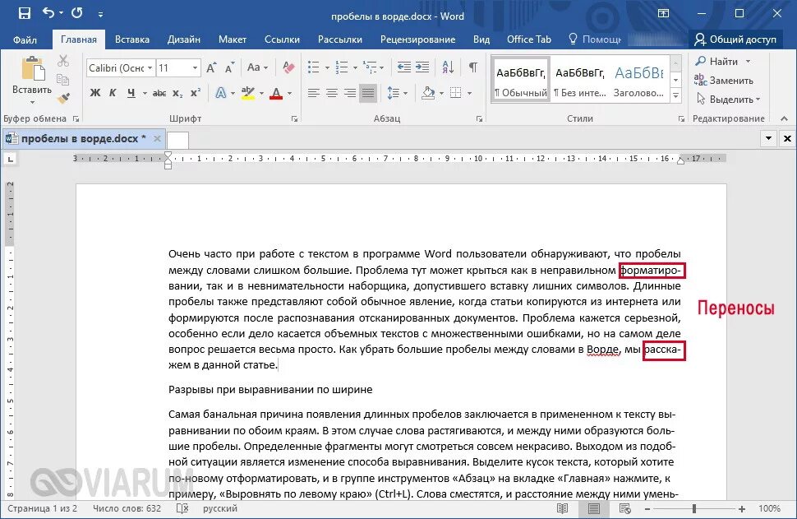The height and width of the screenshot is (519, 797).
Task: Cut the selection with scissors icon
Action: pyautogui.click(x=63, y=61)
